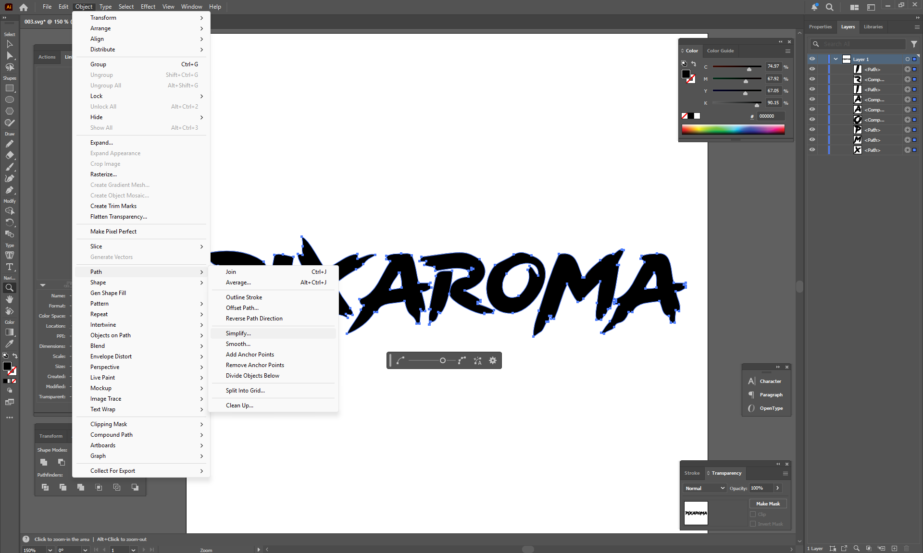Click the Unite shape mode icon

click(44, 462)
